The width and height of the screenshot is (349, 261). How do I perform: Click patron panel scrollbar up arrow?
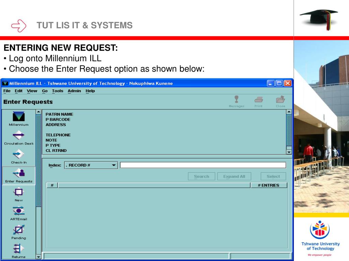coord(289,112)
